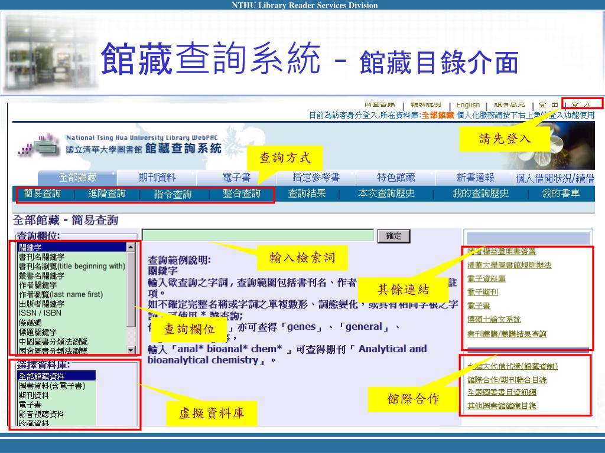This screenshot has height=453, width=605.
Task: Open the 其他圖書館館藏目錄 link
Action: click(502, 406)
